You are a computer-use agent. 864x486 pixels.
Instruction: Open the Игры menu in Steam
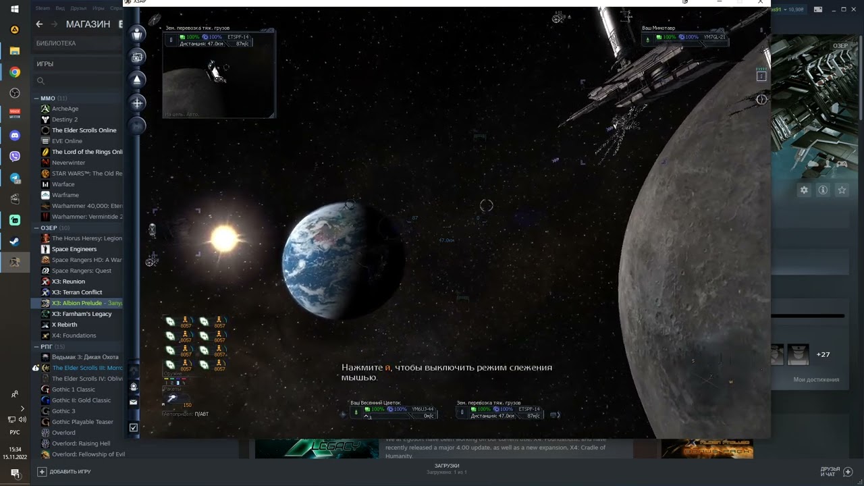coord(99,9)
